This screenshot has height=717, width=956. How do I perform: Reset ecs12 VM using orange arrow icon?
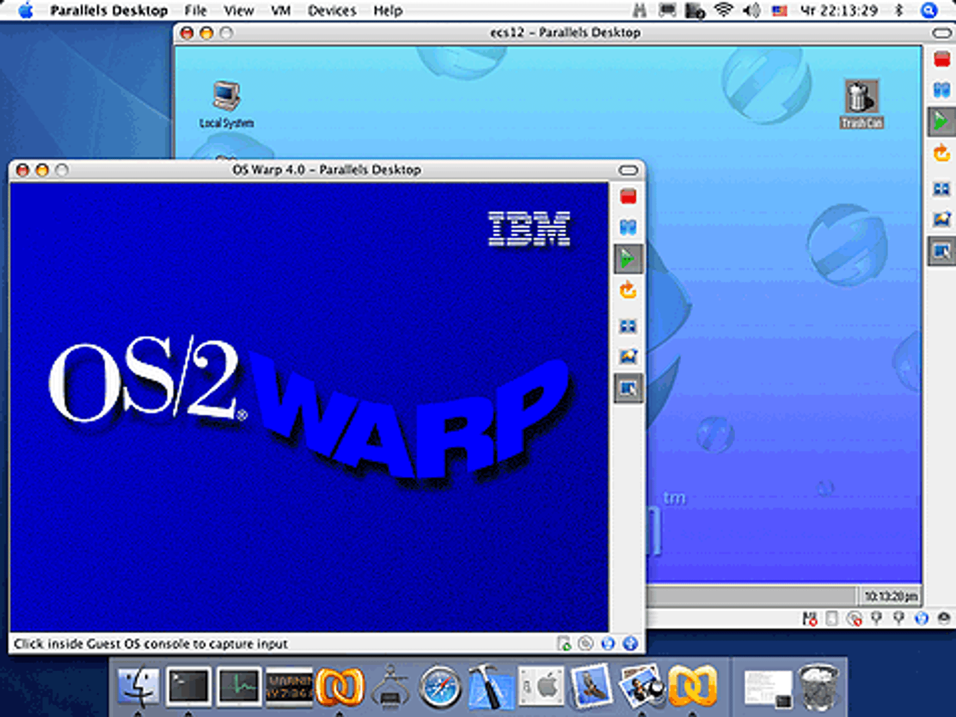942,153
